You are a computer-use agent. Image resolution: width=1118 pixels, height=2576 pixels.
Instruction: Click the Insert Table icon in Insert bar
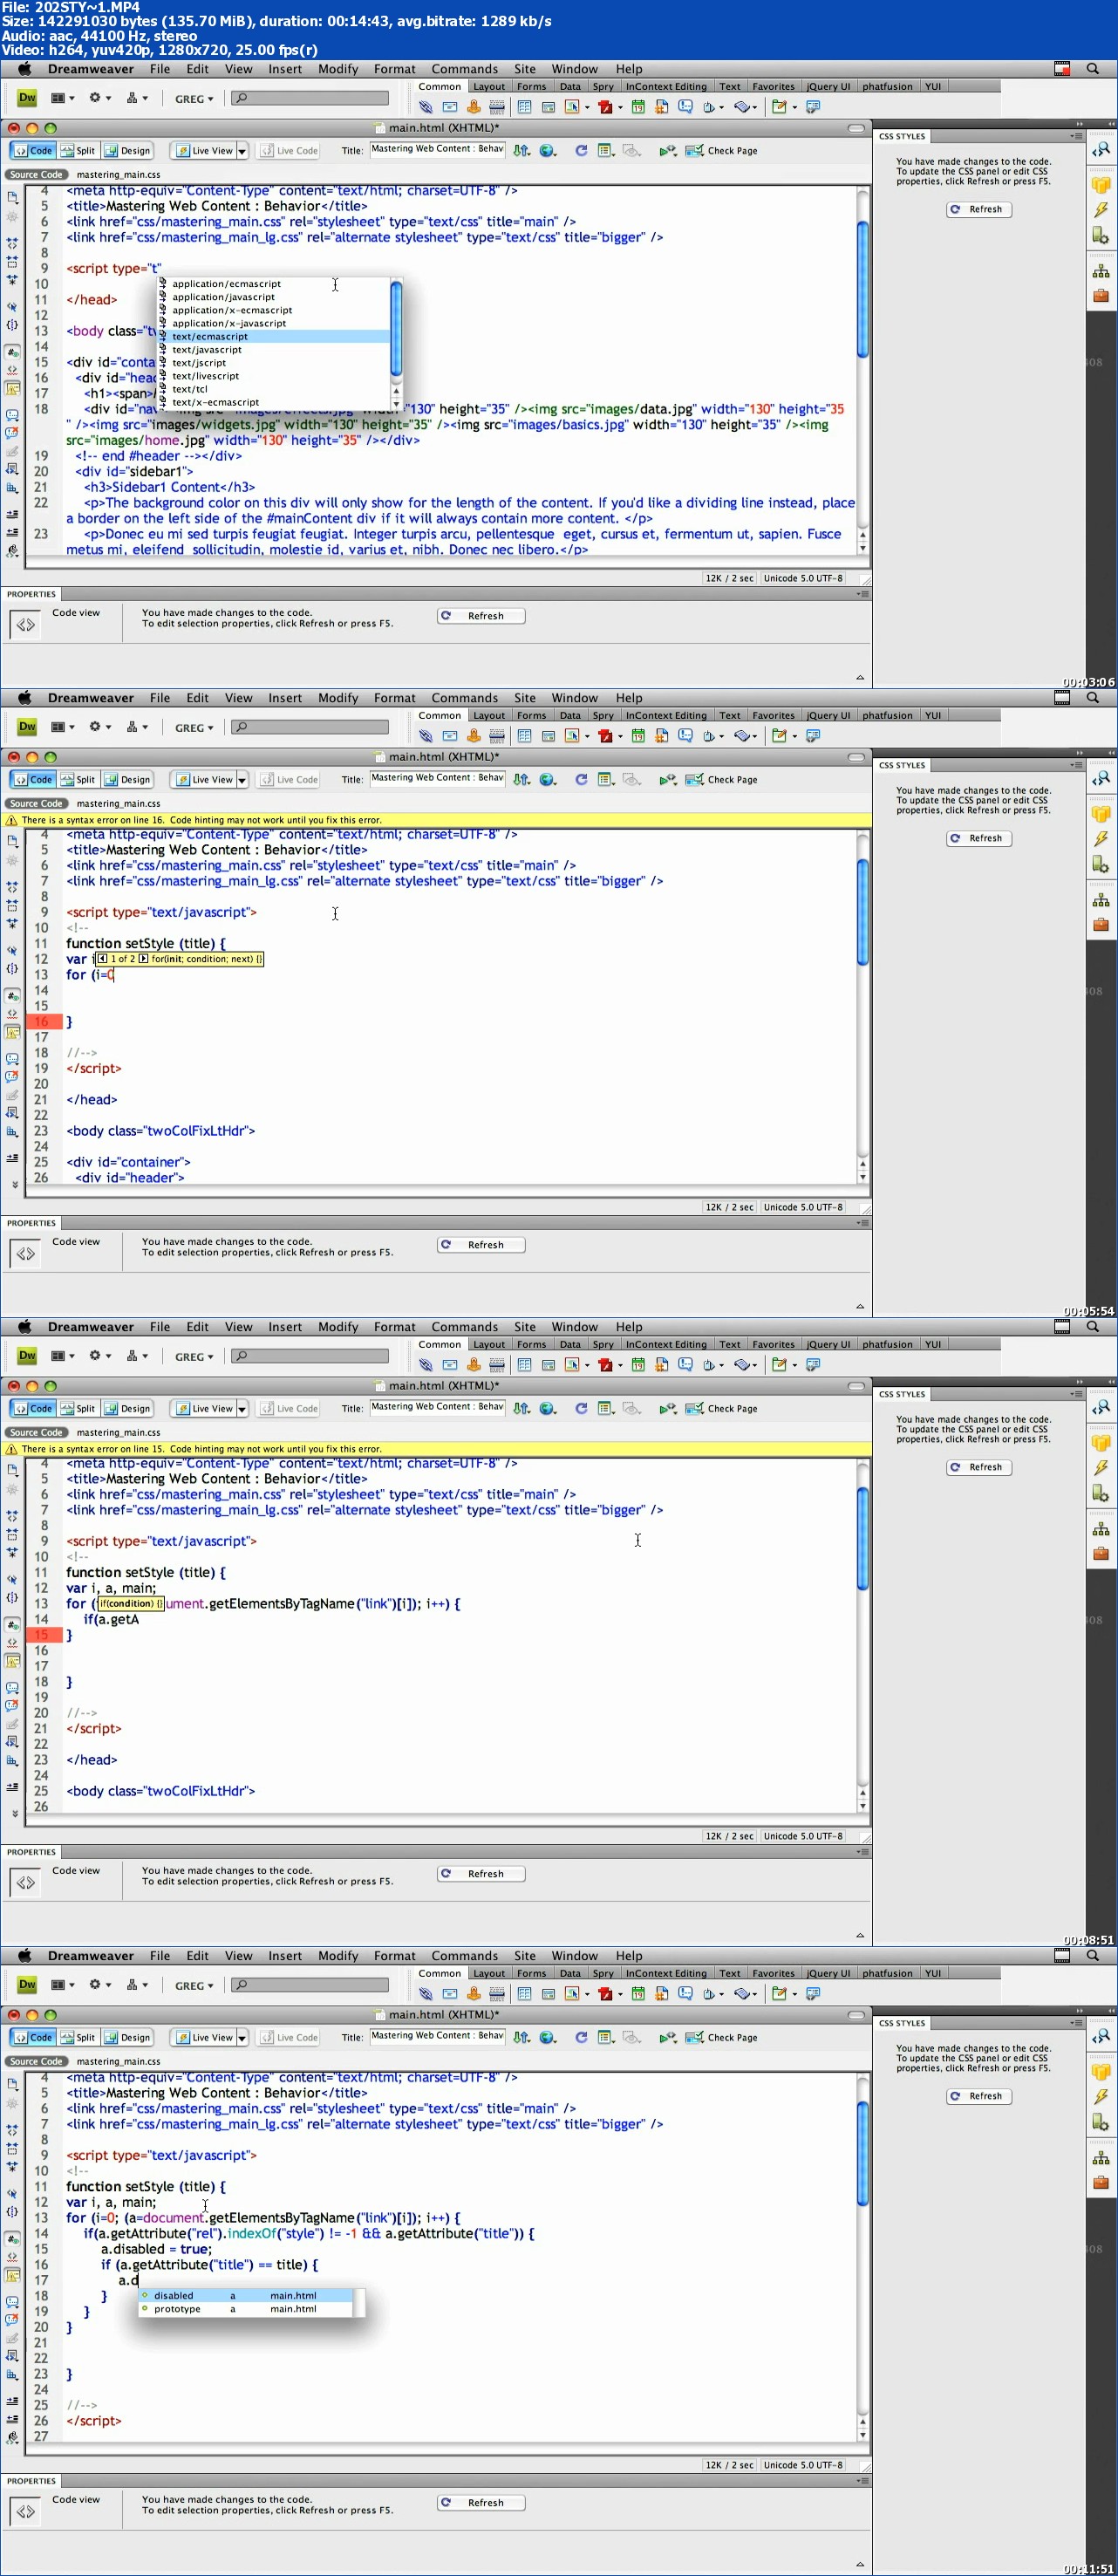pyautogui.click(x=524, y=107)
